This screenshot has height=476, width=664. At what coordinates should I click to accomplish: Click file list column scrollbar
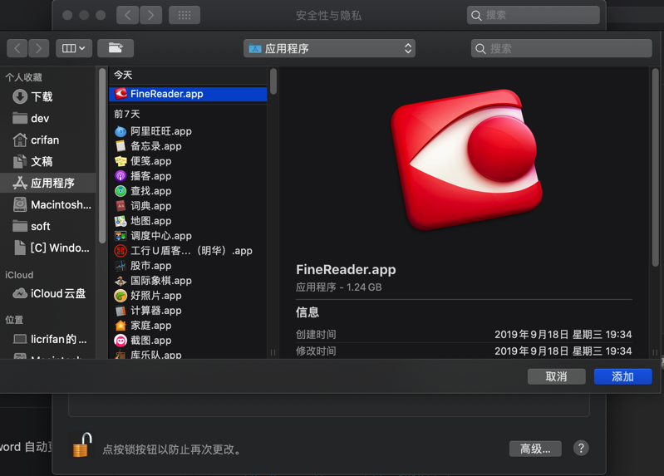click(273, 81)
